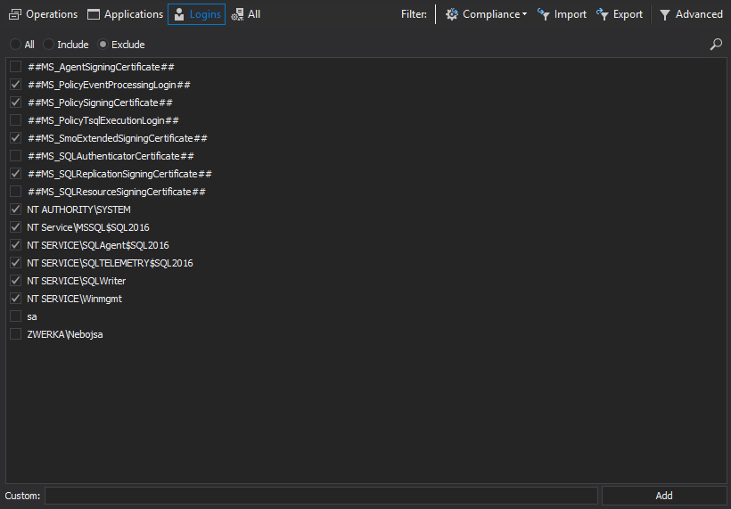This screenshot has height=509, width=731.
Task: Select the Include radio button
Action: pyautogui.click(x=48, y=45)
